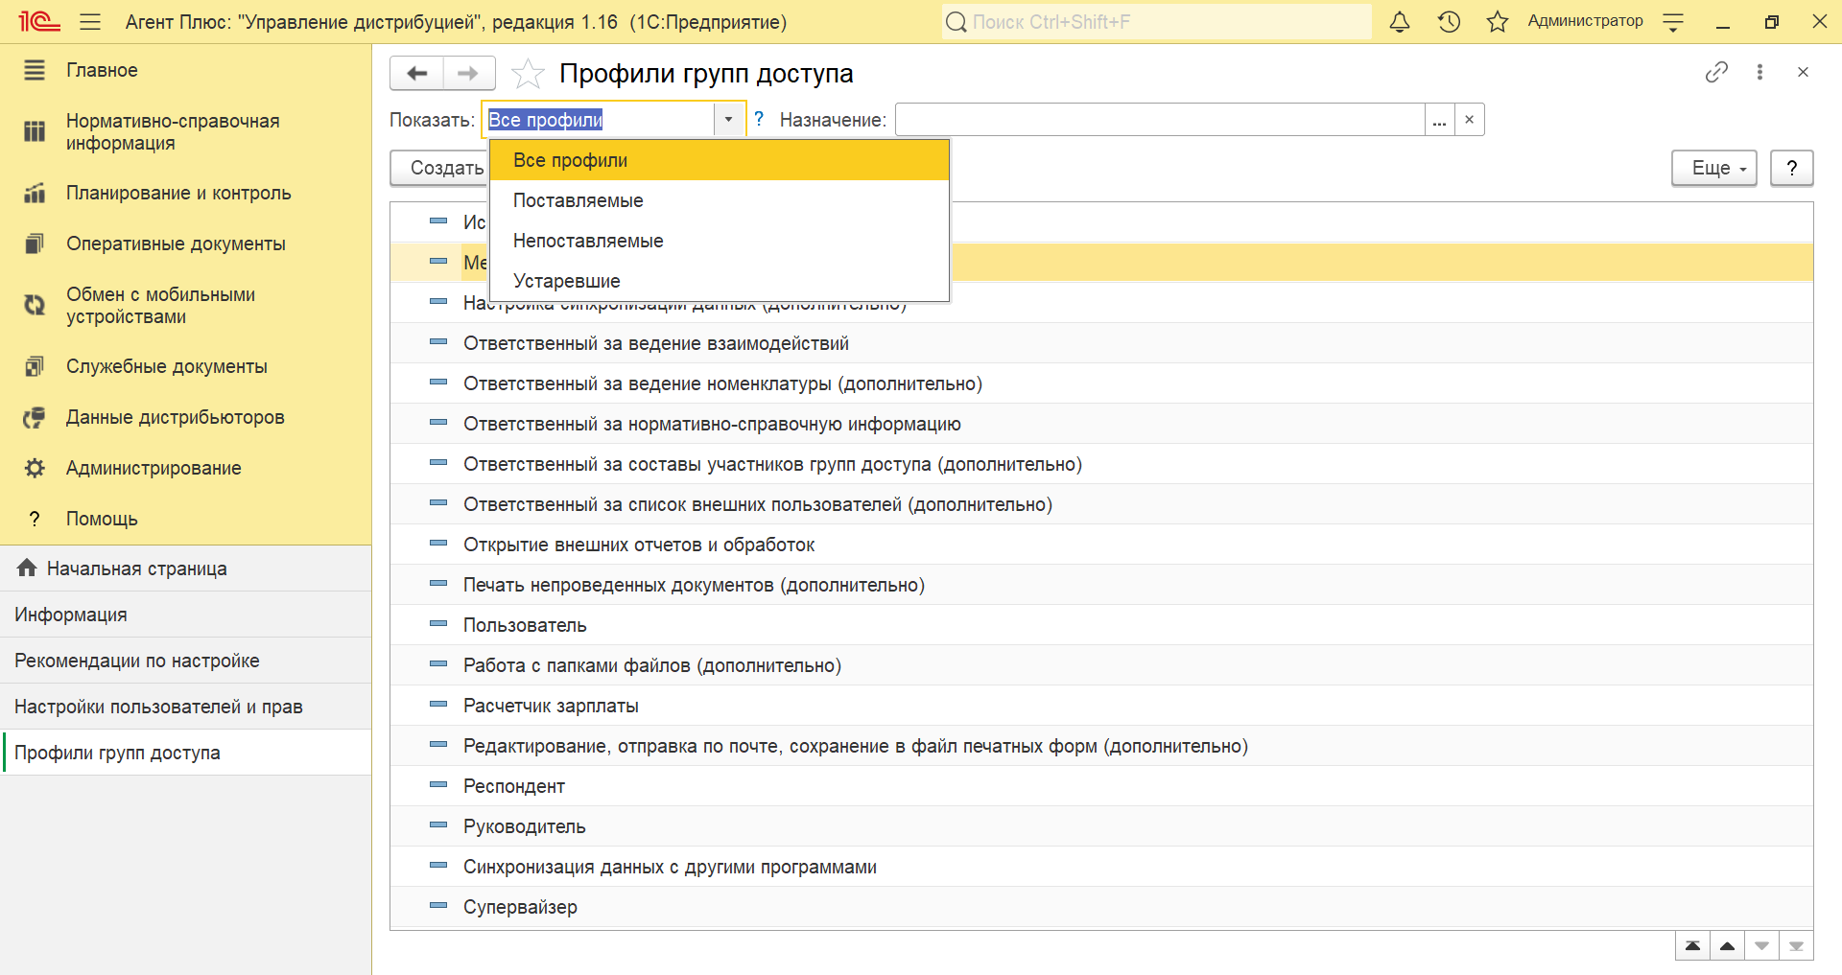The image size is (1842, 975).
Task: Add this page to favorites with star icon
Action: [528, 73]
